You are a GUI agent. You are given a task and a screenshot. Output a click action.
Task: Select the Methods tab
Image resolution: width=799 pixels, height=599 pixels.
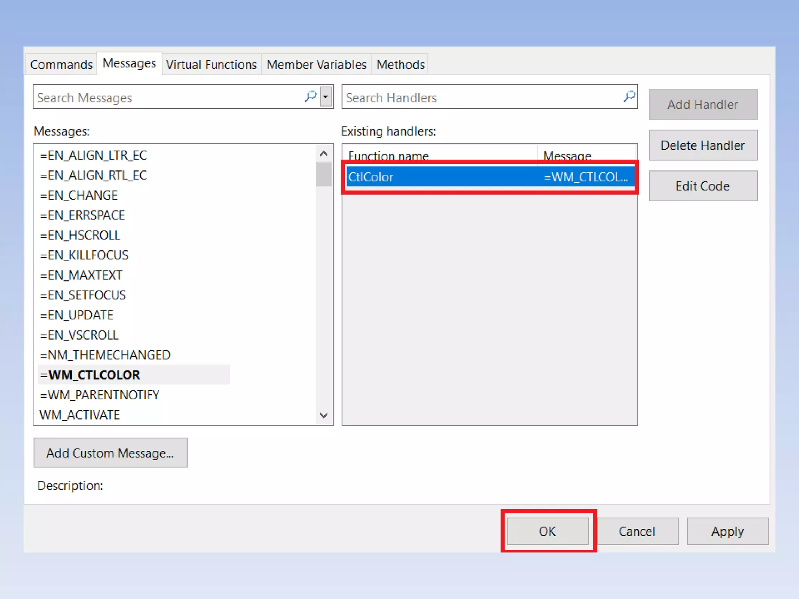point(400,64)
